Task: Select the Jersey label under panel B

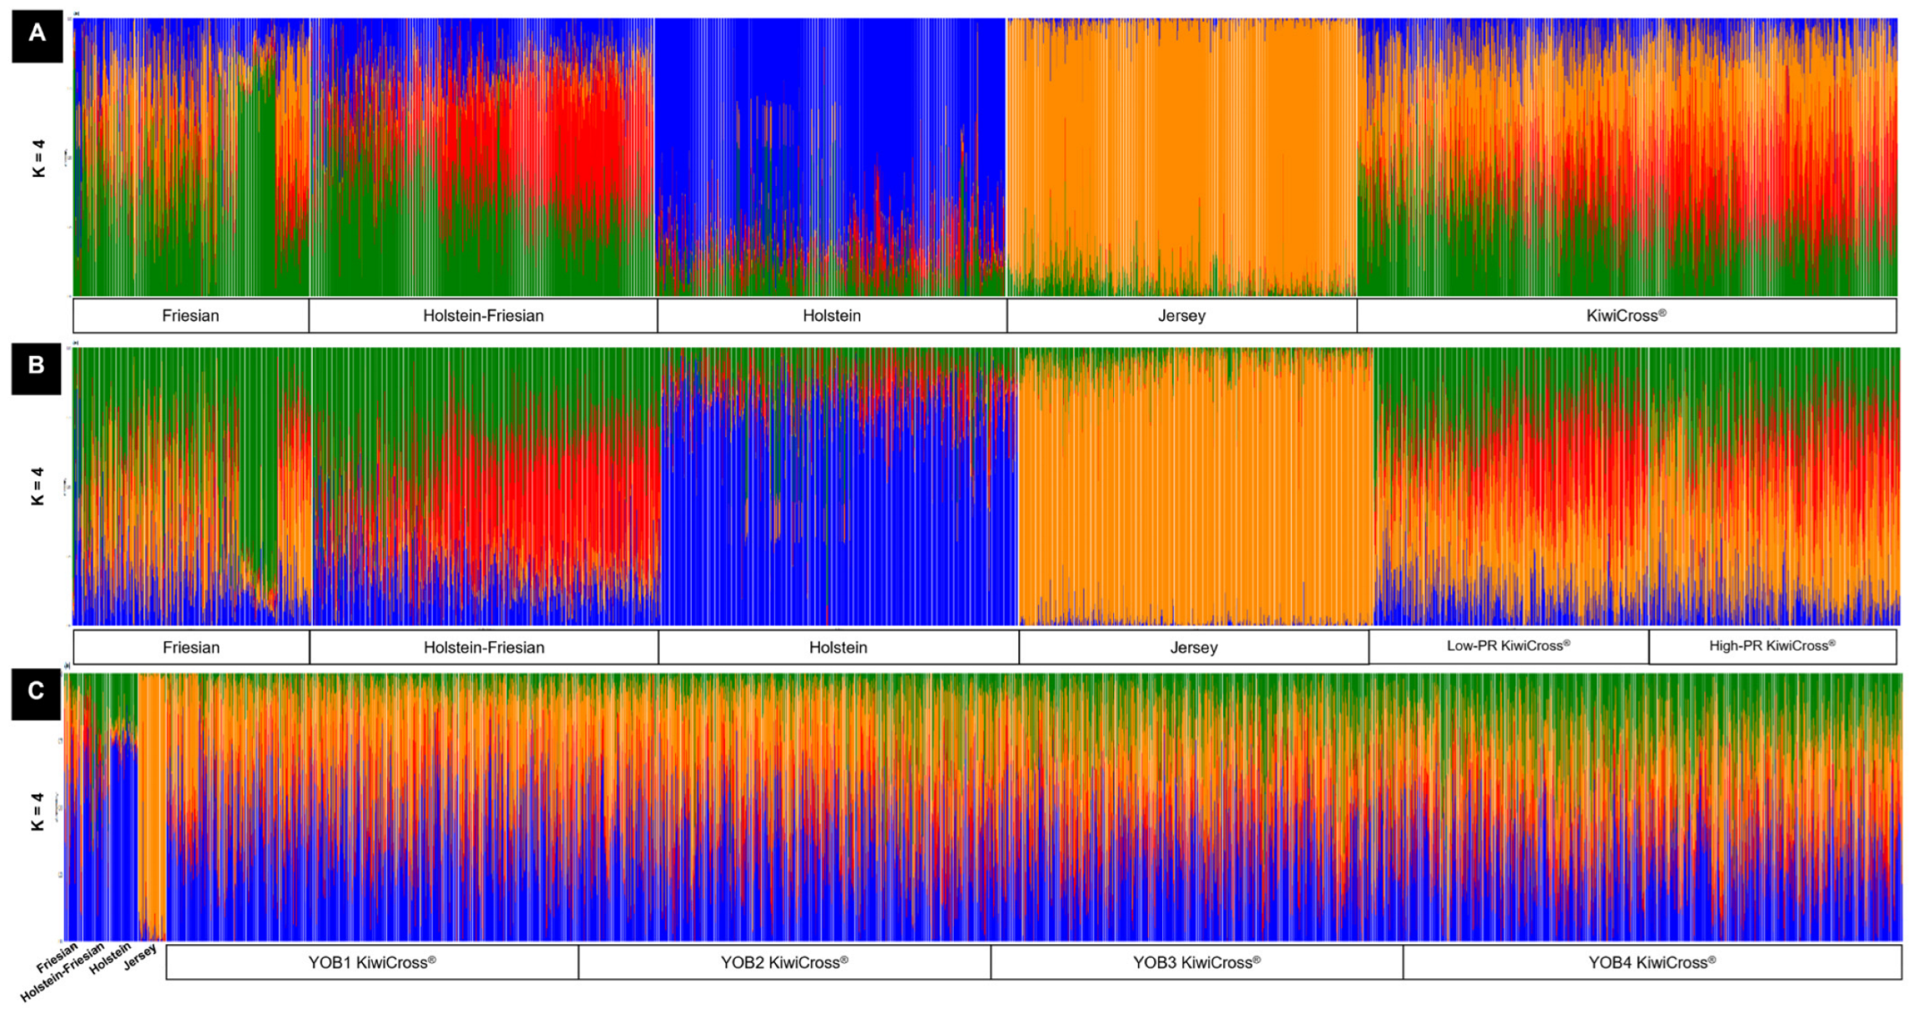Action: (x=1194, y=647)
